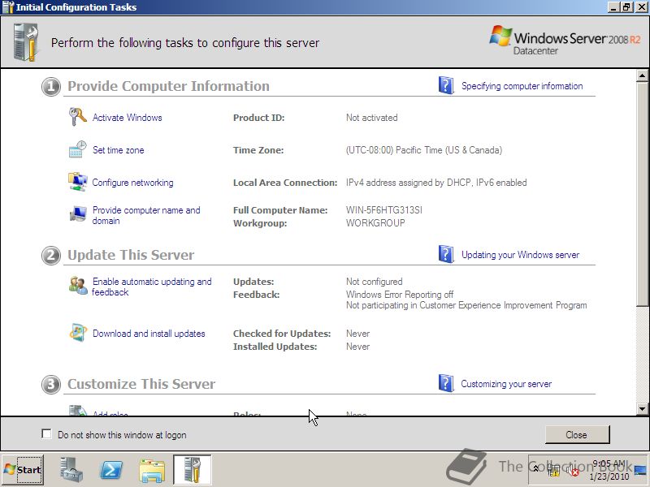Click the computer name WIN-5F6HTG313SI
The height and width of the screenshot is (487, 650).
point(383,210)
